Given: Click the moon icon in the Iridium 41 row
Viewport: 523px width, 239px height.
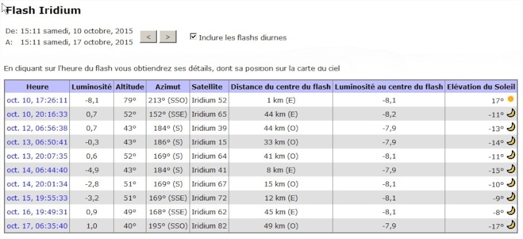Looking at the screenshot, I should tap(511, 169).
